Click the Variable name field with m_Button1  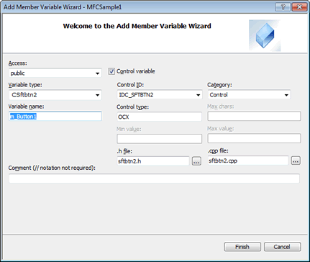(55, 117)
